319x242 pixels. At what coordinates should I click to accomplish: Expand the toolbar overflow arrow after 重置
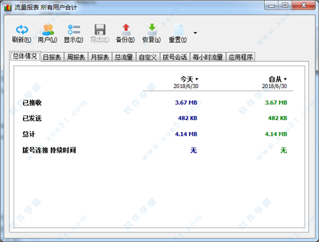pos(195,33)
